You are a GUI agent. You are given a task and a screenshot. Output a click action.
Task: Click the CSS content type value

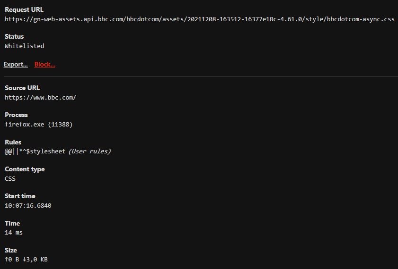pyautogui.click(x=10, y=179)
